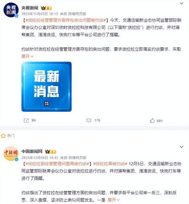Open hashtag 货拉拉因经营管理问题再被约谈
Viewport: 189px width, 204px height.
[57, 164]
